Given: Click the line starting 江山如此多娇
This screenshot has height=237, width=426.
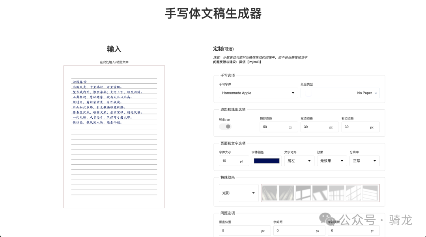Looking at the screenshot, I should (x=99, y=107).
